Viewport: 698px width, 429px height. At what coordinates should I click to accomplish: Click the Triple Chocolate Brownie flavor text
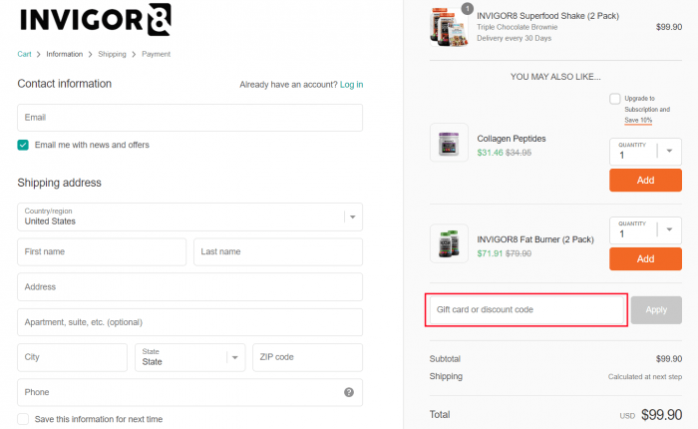click(x=518, y=27)
